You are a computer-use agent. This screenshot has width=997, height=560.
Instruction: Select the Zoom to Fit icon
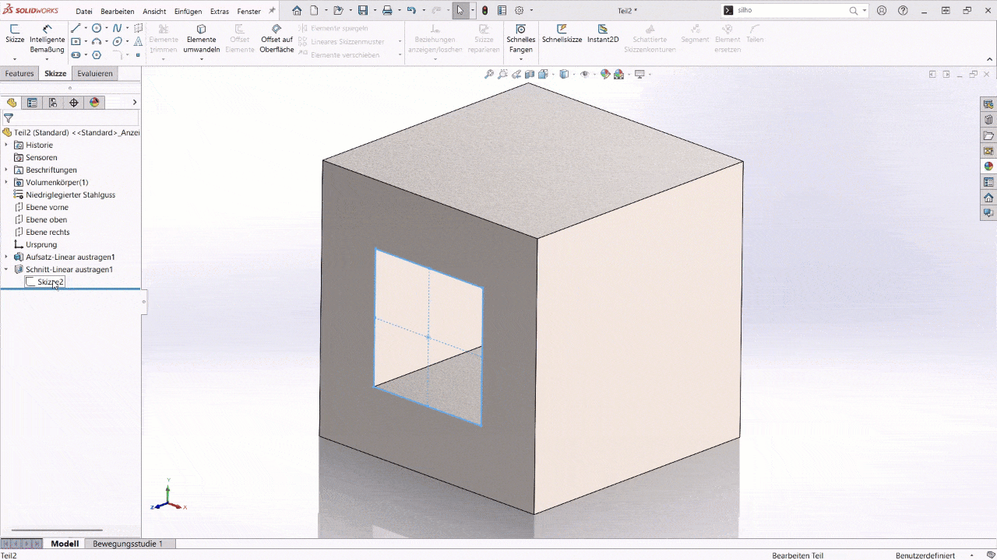tap(488, 74)
